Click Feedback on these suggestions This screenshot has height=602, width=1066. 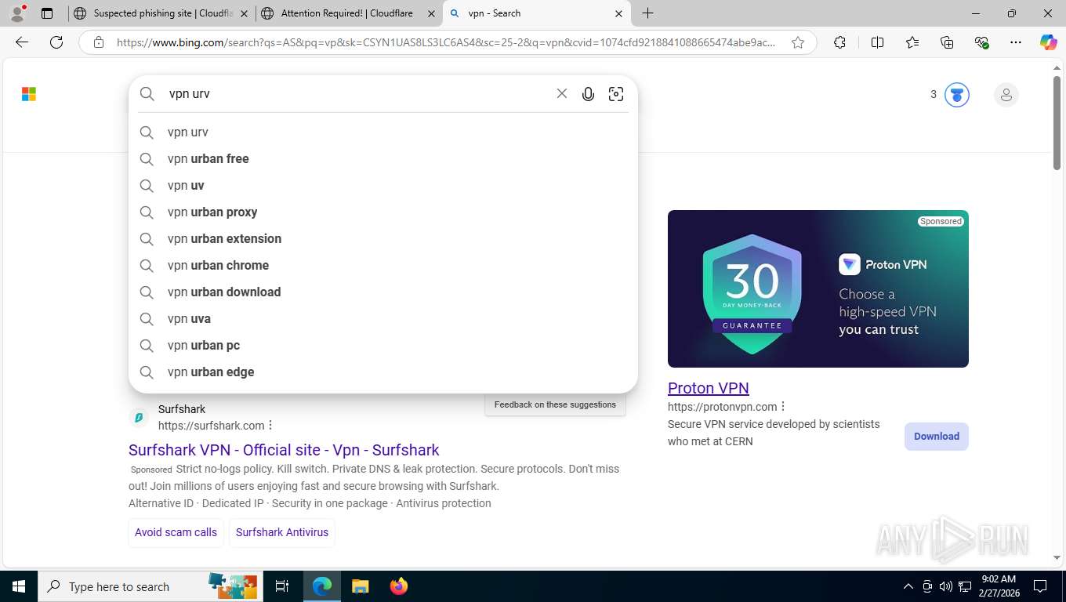pyautogui.click(x=555, y=404)
